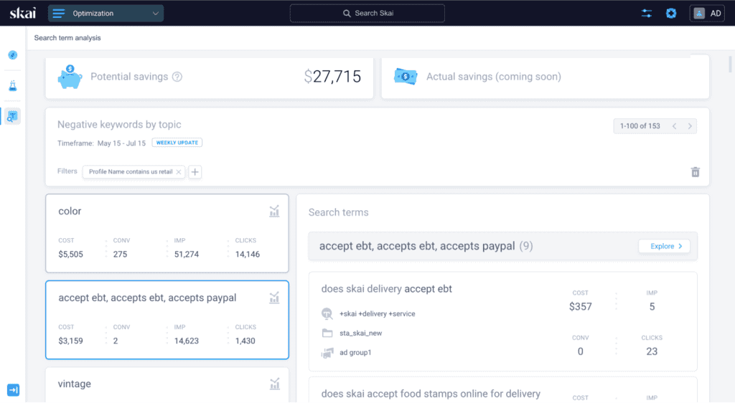Remove the Profile Name contains us retail filter
The width and height of the screenshot is (735, 403).
pos(179,172)
